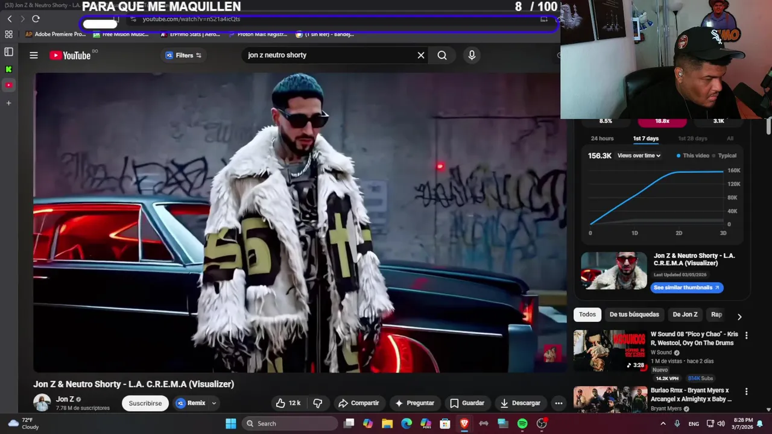The width and height of the screenshot is (772, 434).
Task: Select the Rap filter chip
Action: click(717, 315)
